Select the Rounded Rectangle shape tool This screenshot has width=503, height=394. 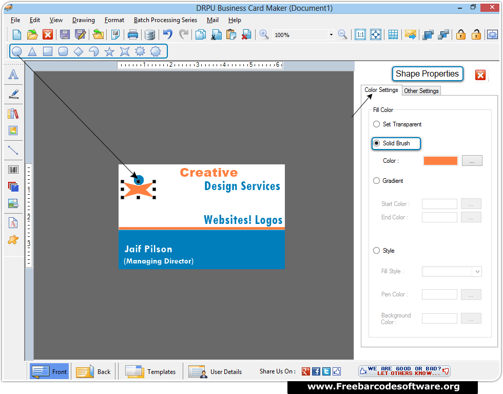click(x=63, y=51)
